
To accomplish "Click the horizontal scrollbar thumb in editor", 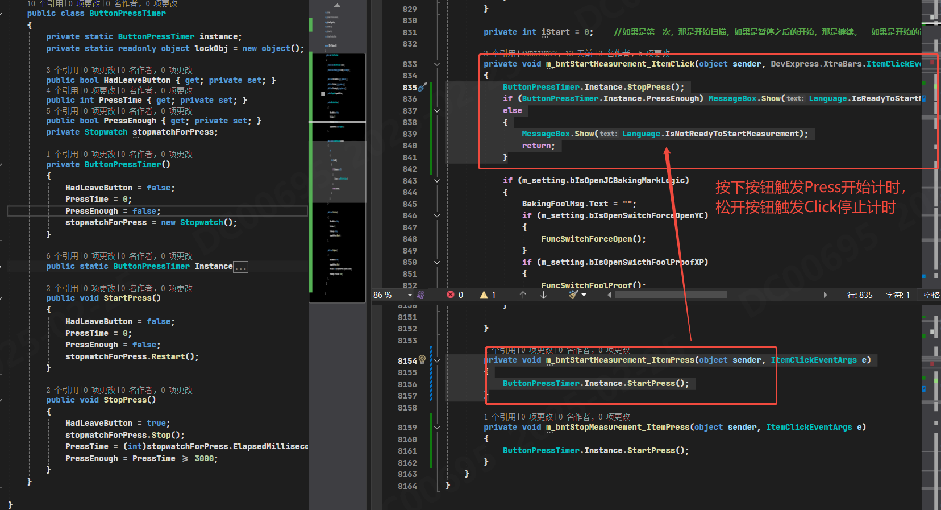I will pyautogui.click(x=671, y=295).
